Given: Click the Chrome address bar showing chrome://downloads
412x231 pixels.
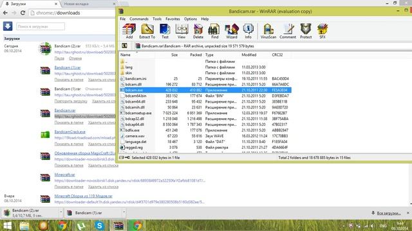Looking at the screenshot, I should (x=72, y=13).
